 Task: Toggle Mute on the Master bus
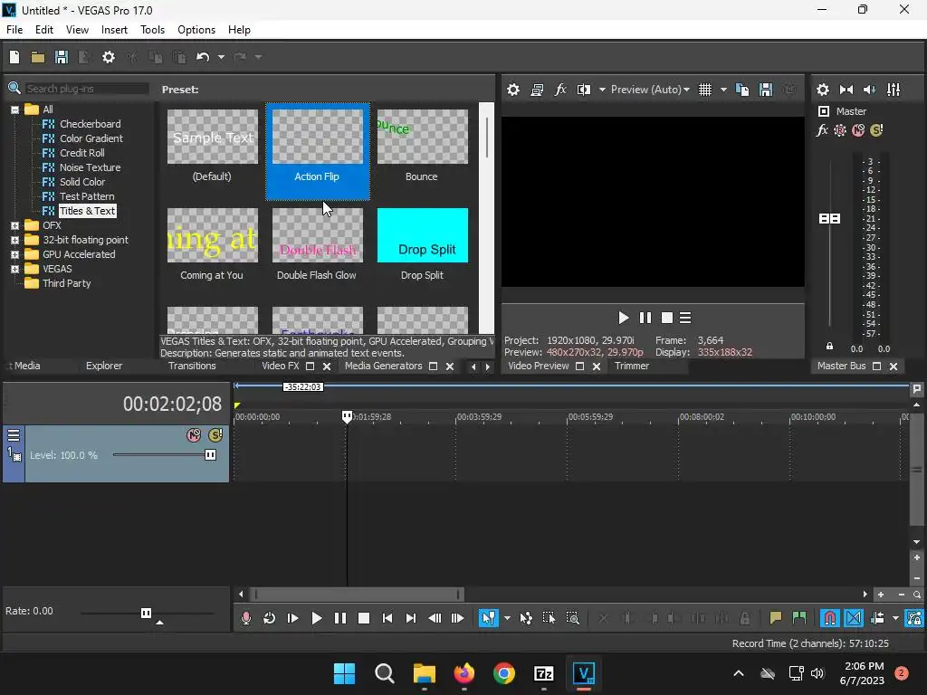click(x=858, y=130)
